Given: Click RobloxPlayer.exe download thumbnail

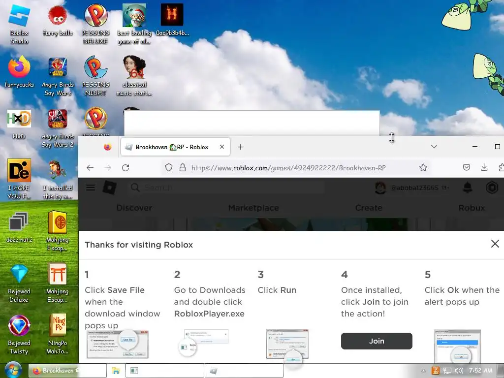Looking at the screenshot, I should tap(203, 343).
